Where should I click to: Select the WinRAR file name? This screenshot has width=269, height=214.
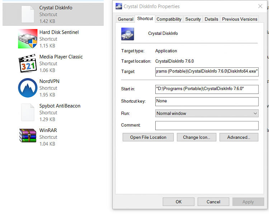48,130
